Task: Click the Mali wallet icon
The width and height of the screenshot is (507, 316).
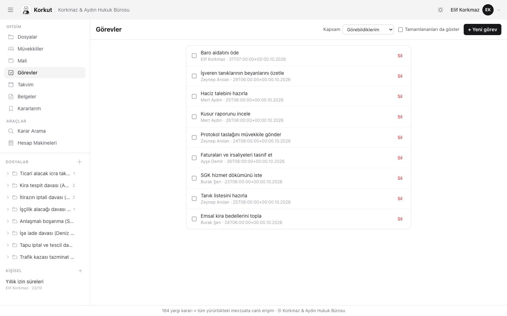Action: coord(11,61)
